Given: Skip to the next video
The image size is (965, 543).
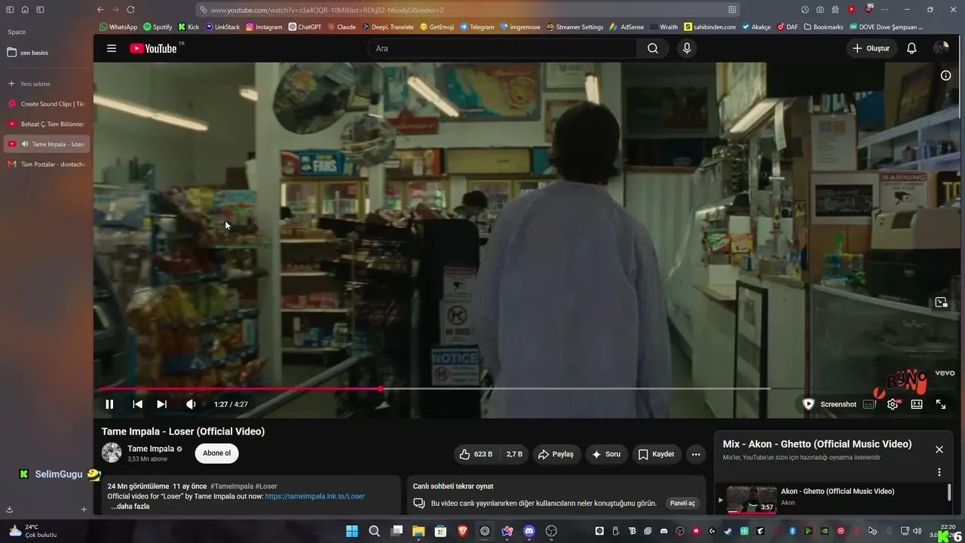Looking at the screenshot, I should [161, 404].
